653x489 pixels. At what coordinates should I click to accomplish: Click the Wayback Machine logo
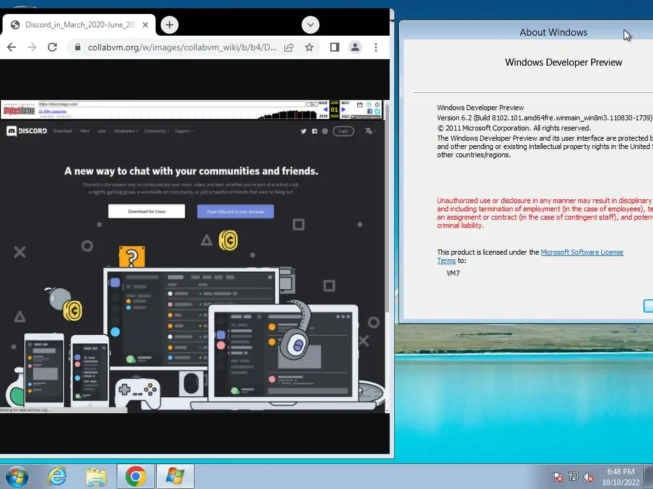(x=19, y=110)
